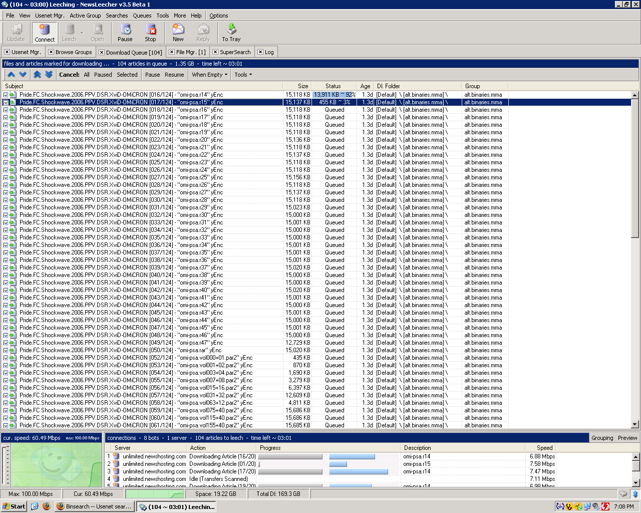Stop leeching with the Stop toolbar icon
This screenshot has height=513, width=641.
151,33
